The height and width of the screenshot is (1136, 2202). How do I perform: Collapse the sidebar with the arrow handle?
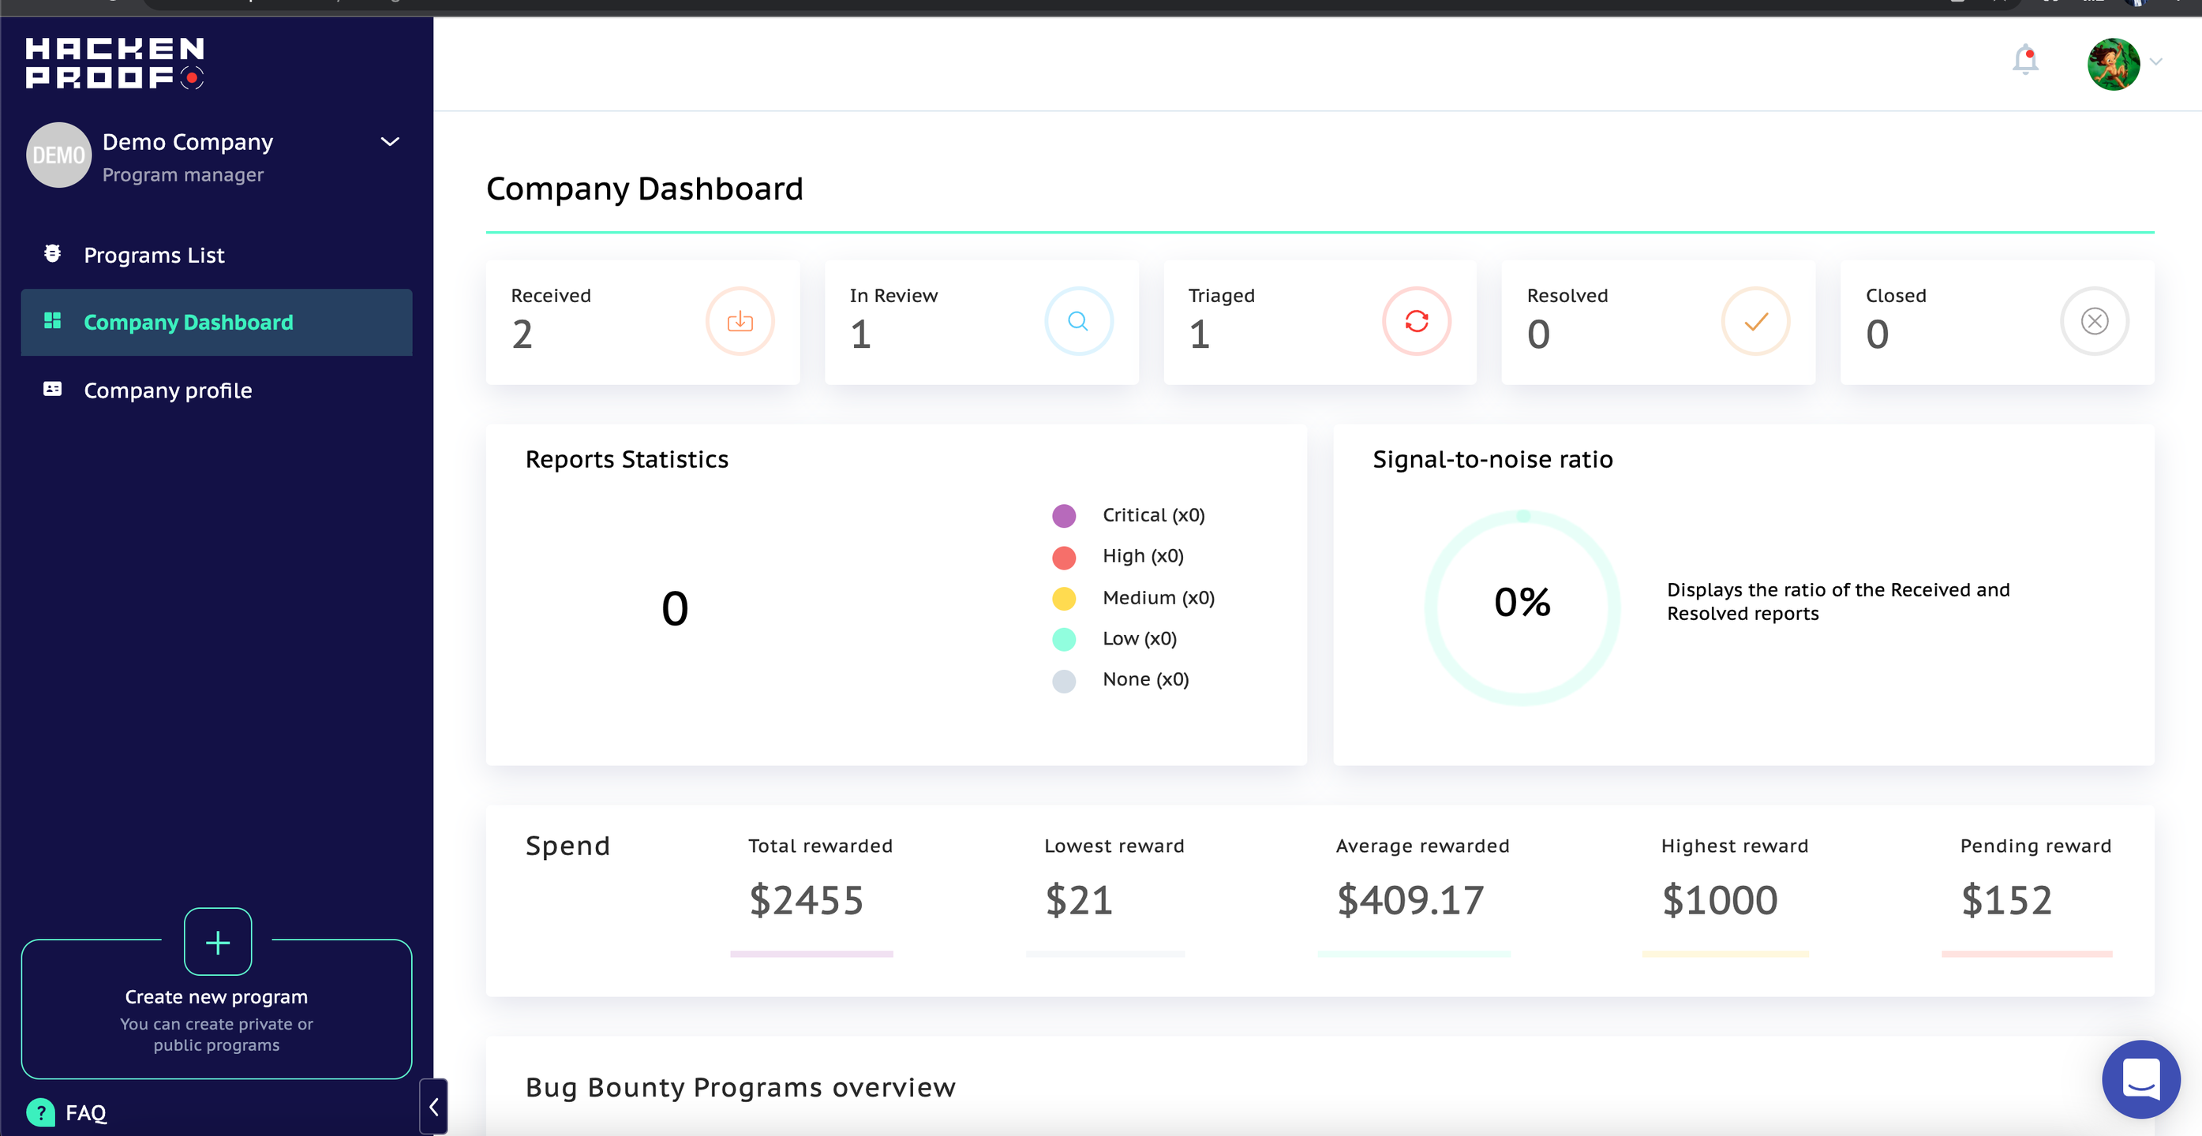(433, 1106)
